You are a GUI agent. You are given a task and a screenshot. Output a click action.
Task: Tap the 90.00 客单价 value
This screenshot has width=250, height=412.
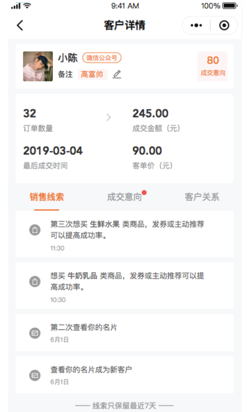[147, 151]
